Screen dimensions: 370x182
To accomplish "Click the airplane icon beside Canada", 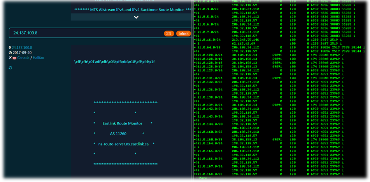I will pos(10,58).
